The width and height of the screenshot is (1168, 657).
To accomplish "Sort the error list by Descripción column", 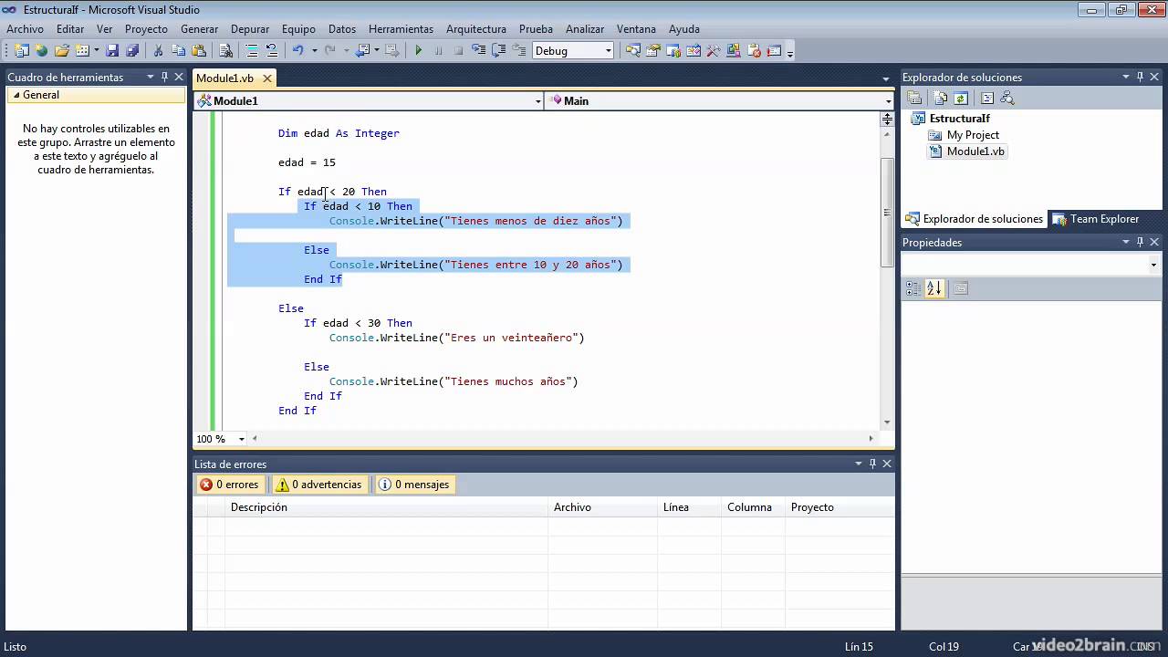I will (259, 507).
